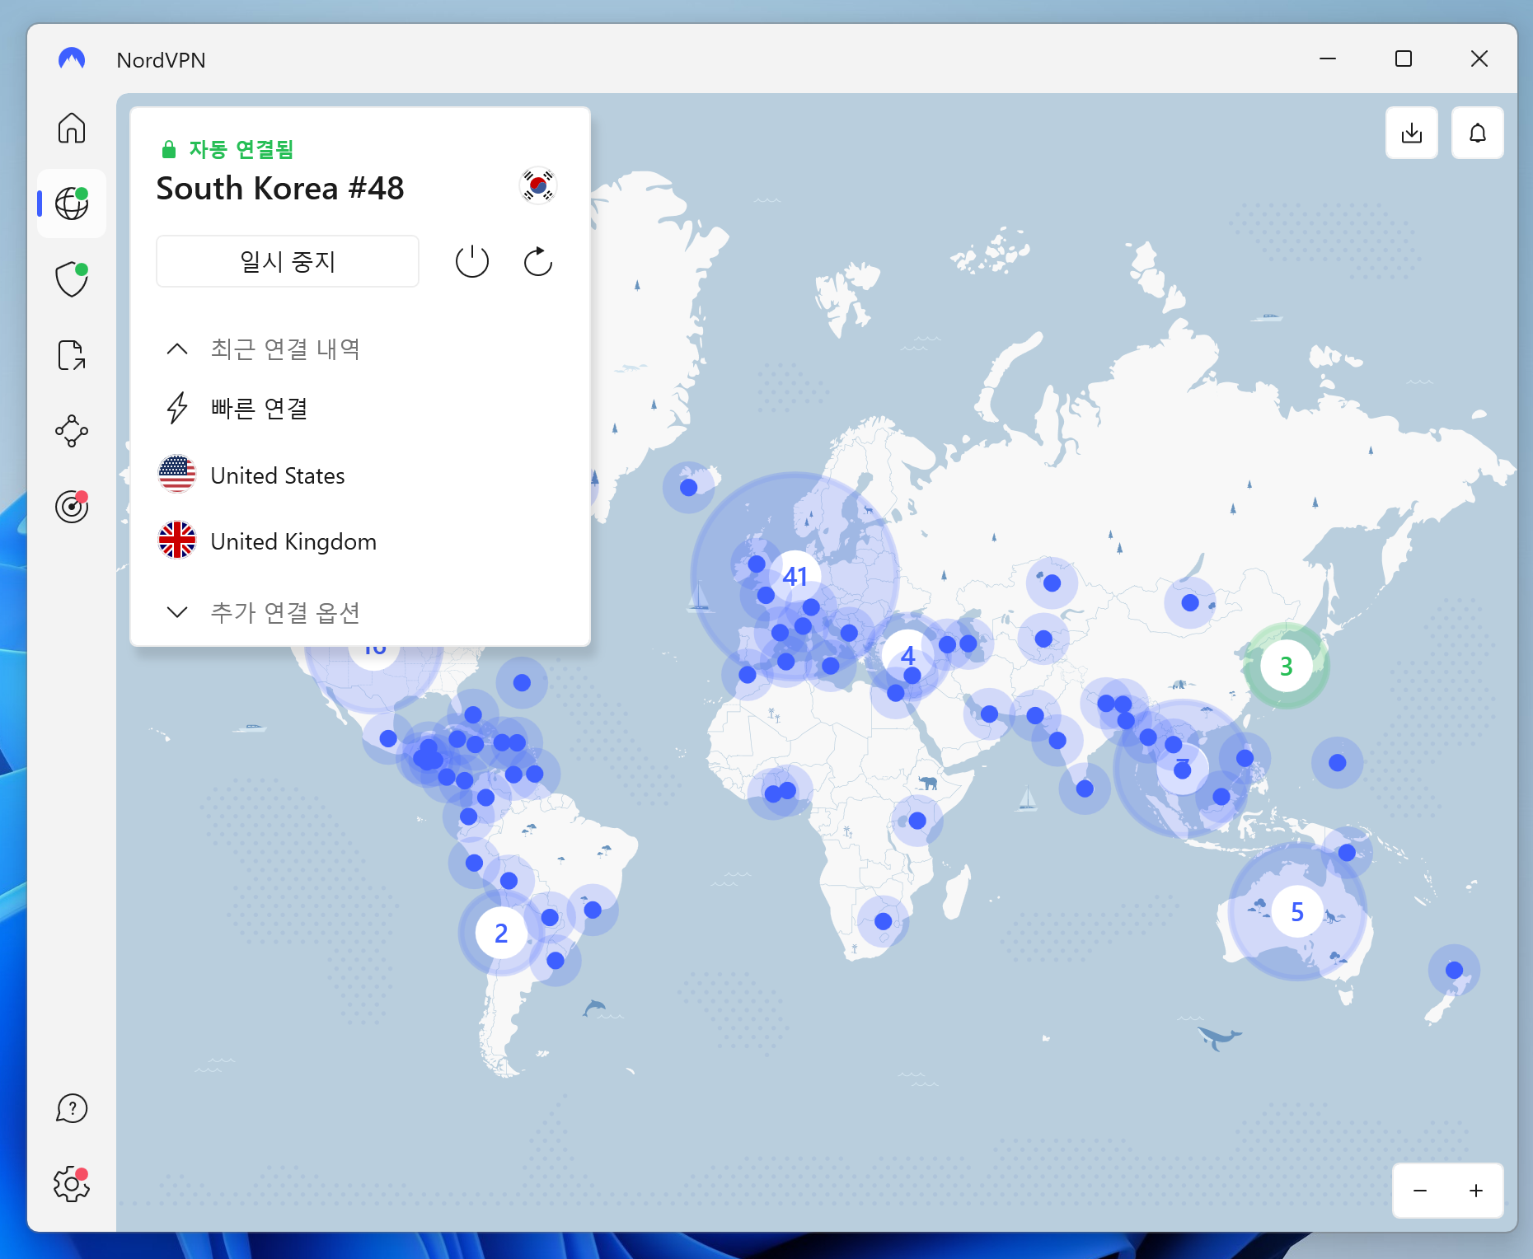Open the Threat Protection shield icon
The width and height of the screenshot is (1533, 1259).
coord(72,279)
